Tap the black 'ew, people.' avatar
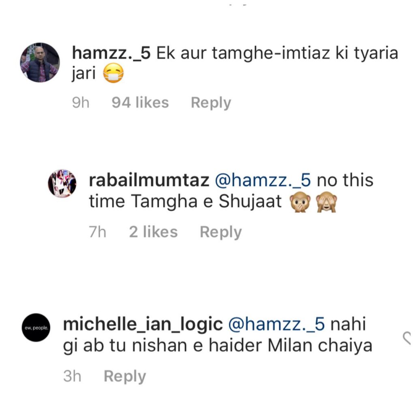The height and width of the screenshot is (415, 415). (36, 327)
